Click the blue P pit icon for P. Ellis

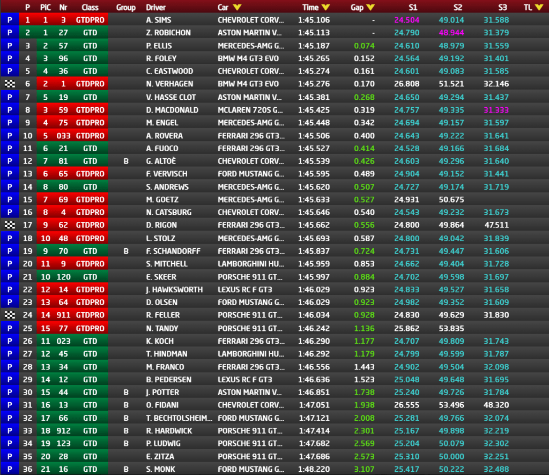pos(10,46)
